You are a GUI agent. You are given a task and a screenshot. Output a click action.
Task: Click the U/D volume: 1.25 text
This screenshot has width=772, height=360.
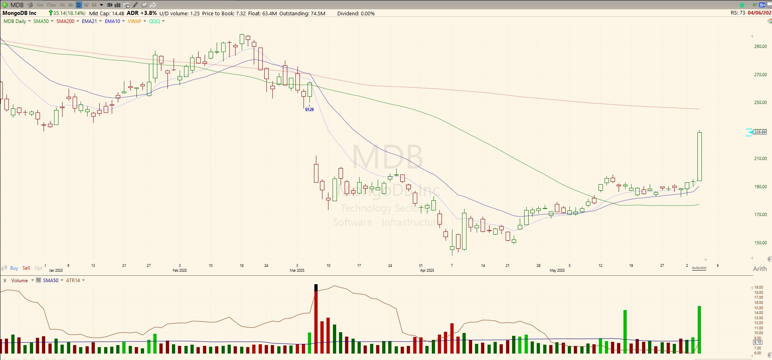[x=180, y=13]
